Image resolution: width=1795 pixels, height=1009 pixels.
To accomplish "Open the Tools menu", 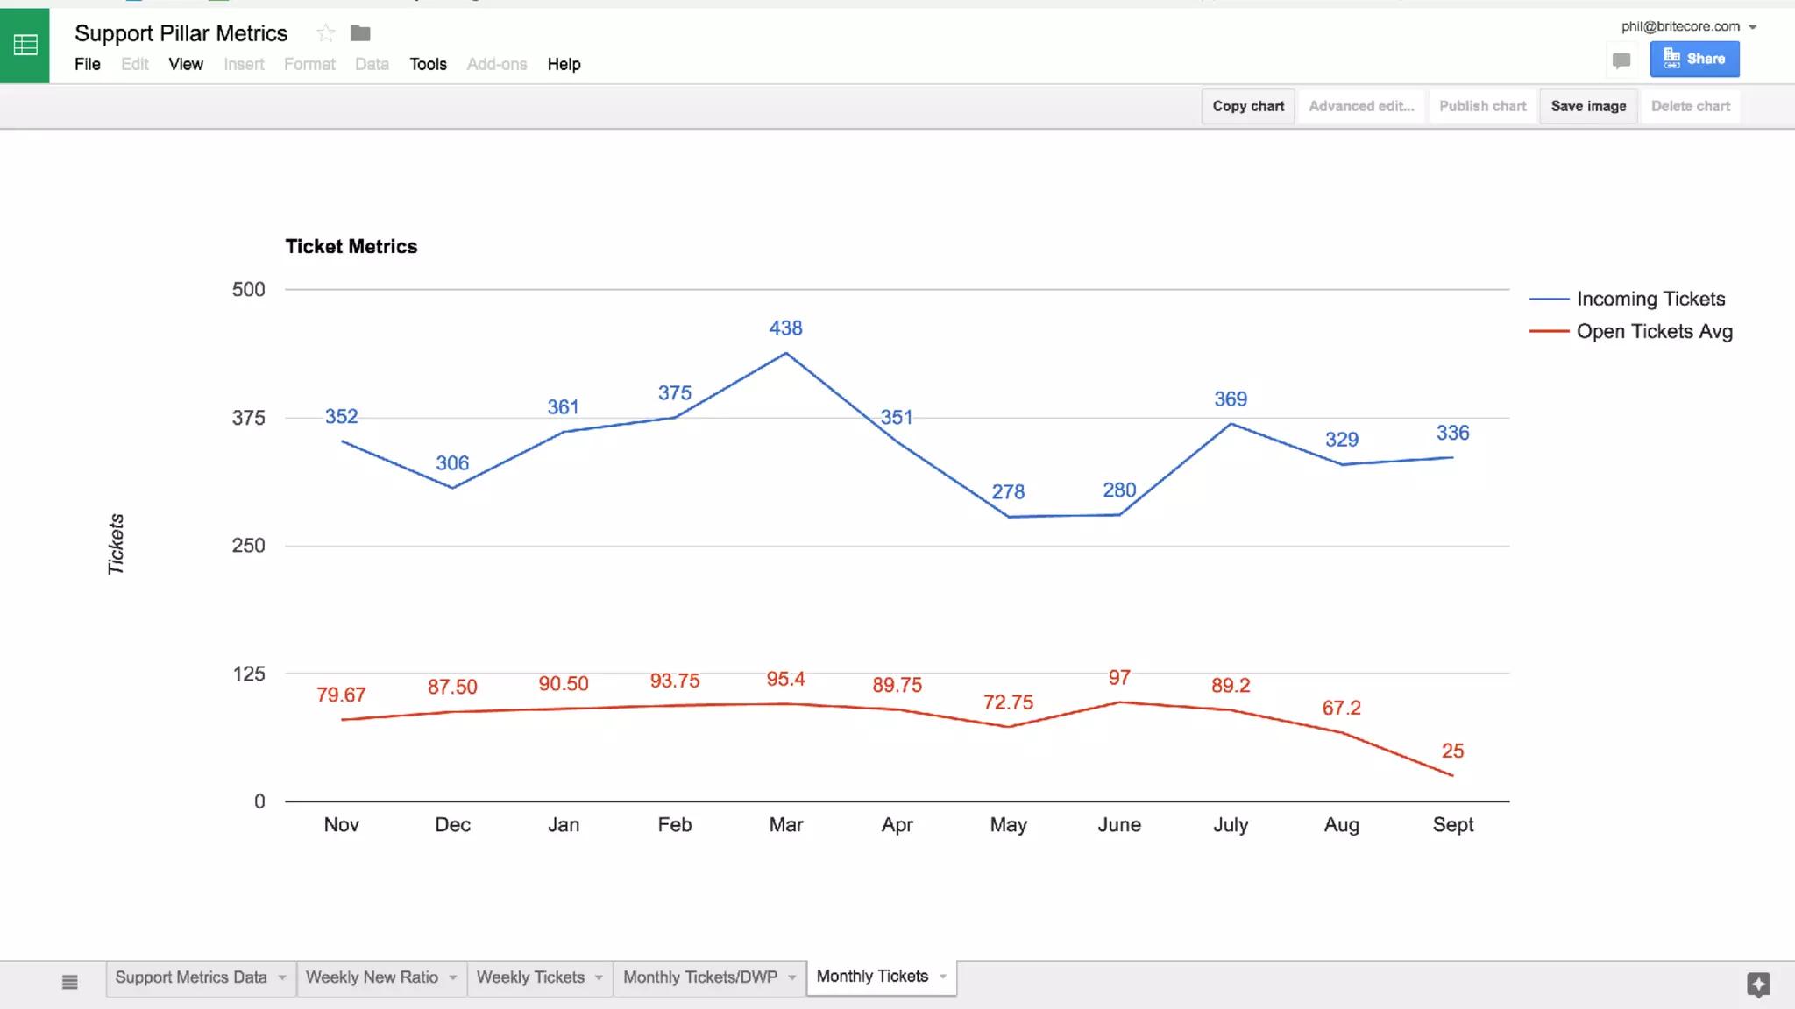I will [x=428, y=64].
